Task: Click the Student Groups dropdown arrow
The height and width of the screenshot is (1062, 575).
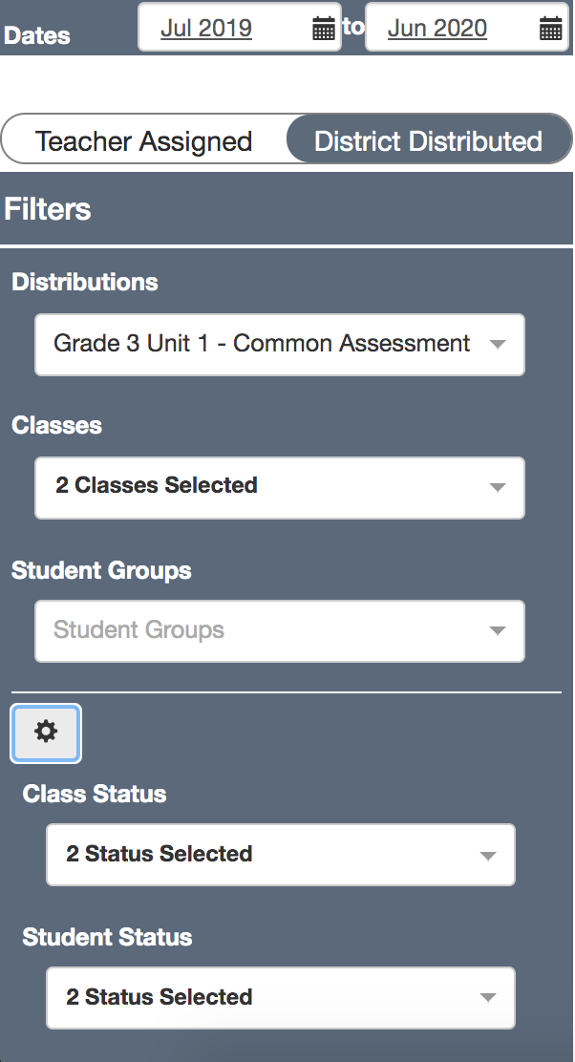Action: pyautogui.click(x=497, y=631)
